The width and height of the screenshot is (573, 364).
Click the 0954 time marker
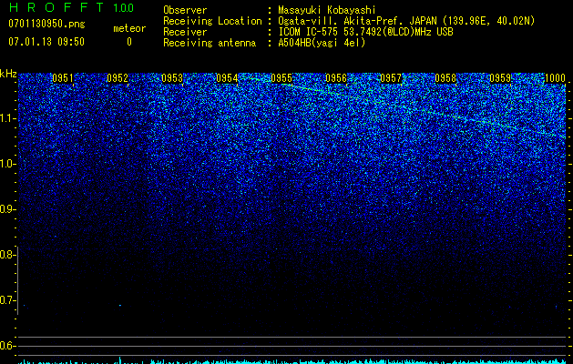(x=227, y=78)
